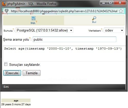Toggle Sonuçları sayfalandır checkbox
This screenshot has height=108, width=128.
click(x=6, y=64)
